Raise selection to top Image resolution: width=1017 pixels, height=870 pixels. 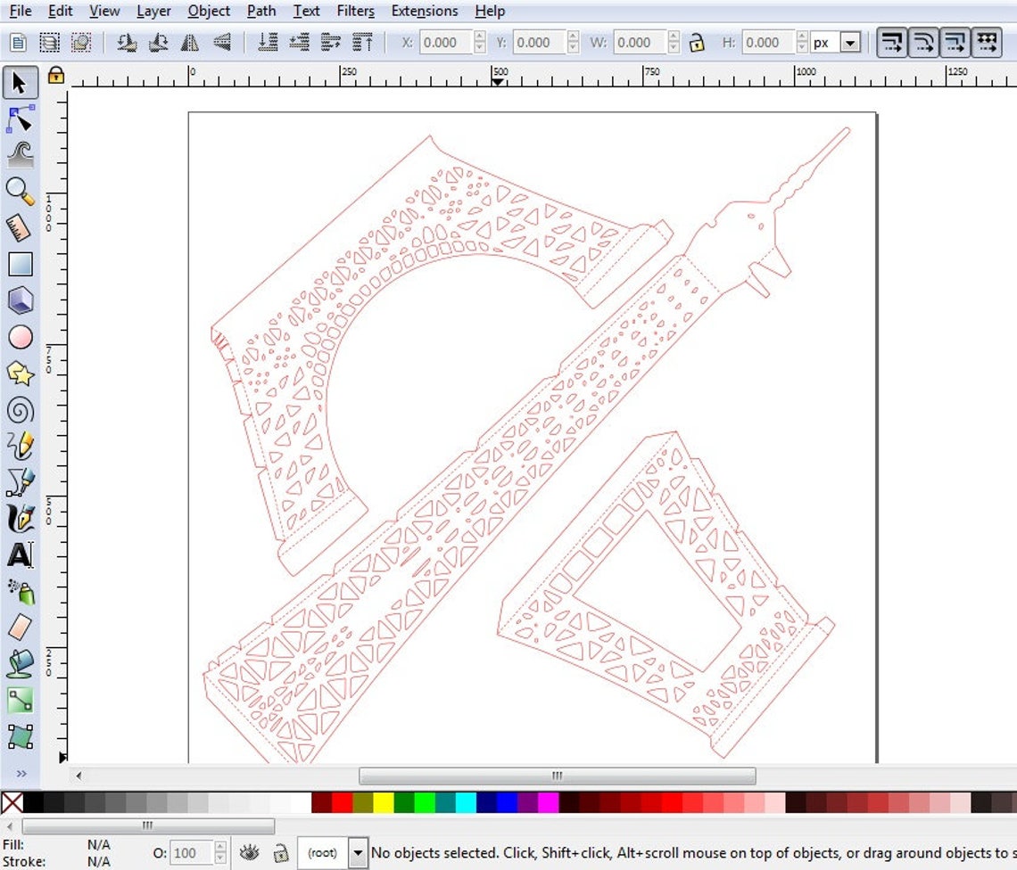(x=362, y=43)
